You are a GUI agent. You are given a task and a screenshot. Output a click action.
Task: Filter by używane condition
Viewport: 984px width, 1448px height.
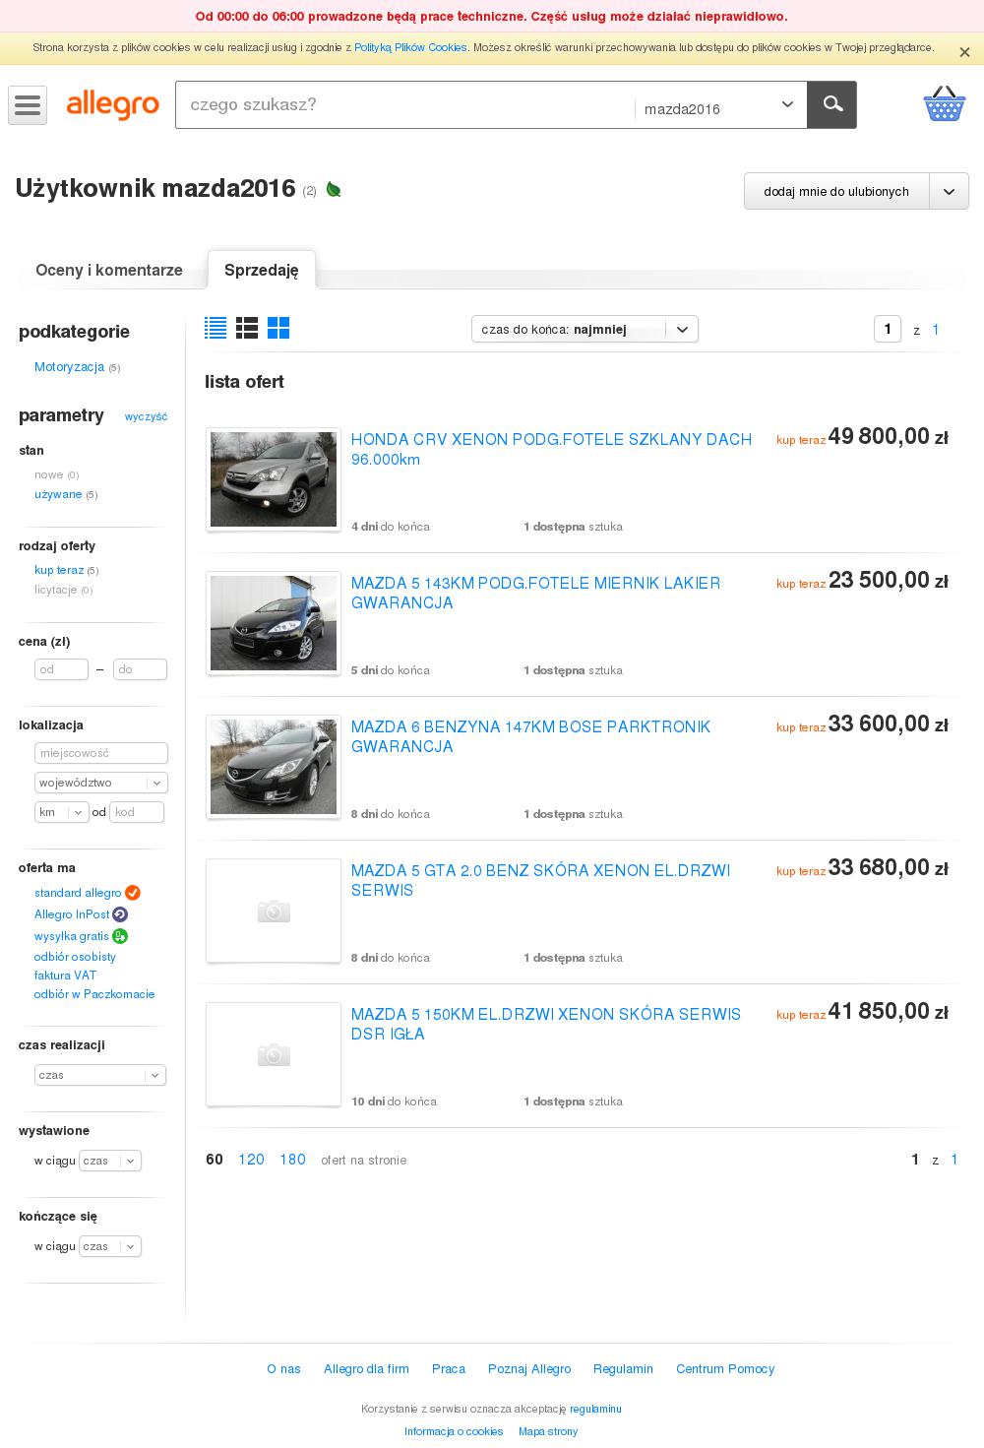point(58,494)
